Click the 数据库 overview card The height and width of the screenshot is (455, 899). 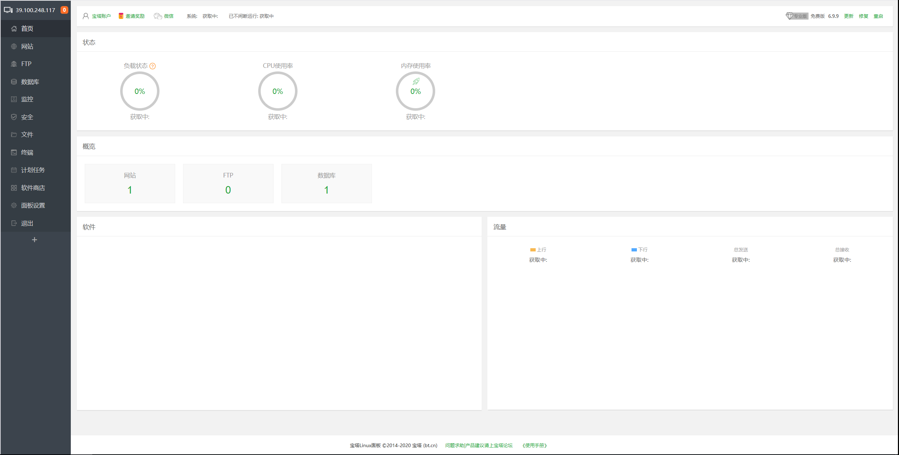[x=326, y=184]
